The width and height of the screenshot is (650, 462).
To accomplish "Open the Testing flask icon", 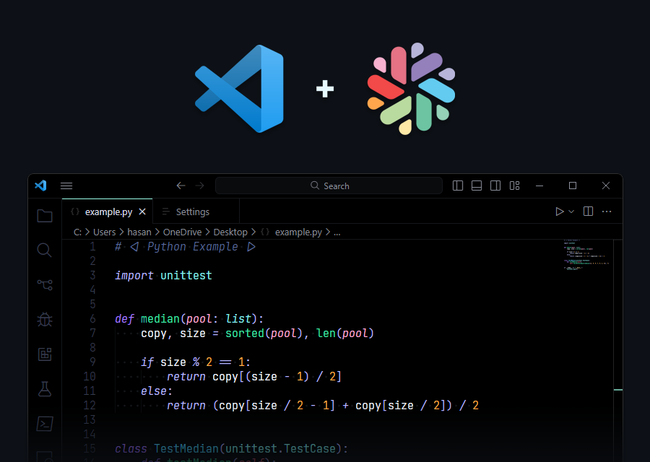I will click(x=45, y=388).
